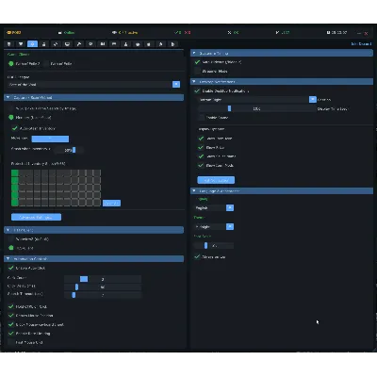This screenshot has height=377, width=377.
Task: Open the dropdown above the 15% slider
Action: point(257,99)
